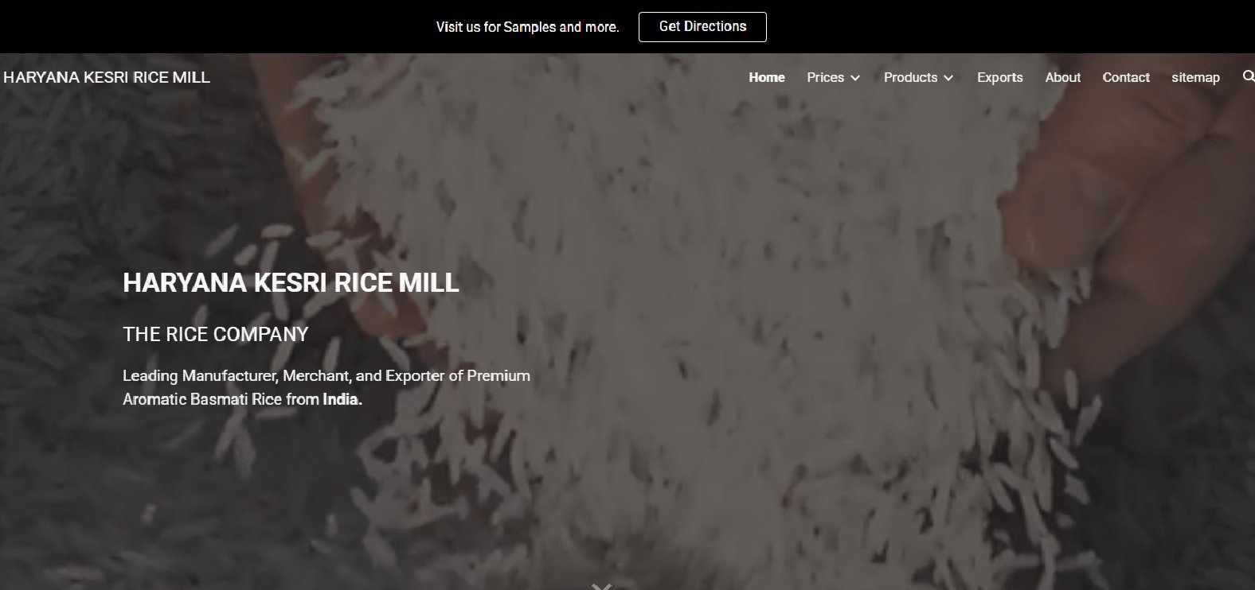Open the sitemap nav link

[x=1195, y=77]
